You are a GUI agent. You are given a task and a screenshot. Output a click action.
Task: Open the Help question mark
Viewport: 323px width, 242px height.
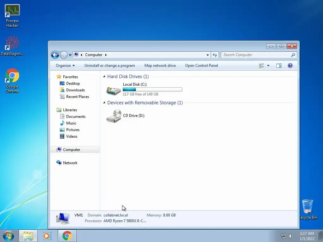pos(290,66)
